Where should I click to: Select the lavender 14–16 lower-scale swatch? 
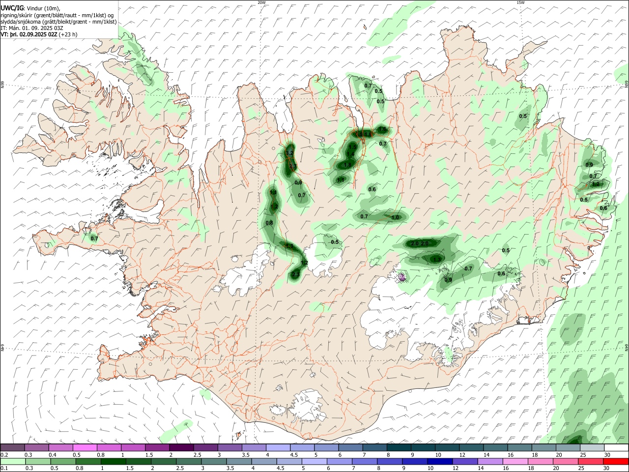point(491,462)
